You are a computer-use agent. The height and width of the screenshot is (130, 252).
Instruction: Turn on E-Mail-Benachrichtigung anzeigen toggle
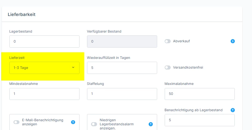[x=16, y=122]
